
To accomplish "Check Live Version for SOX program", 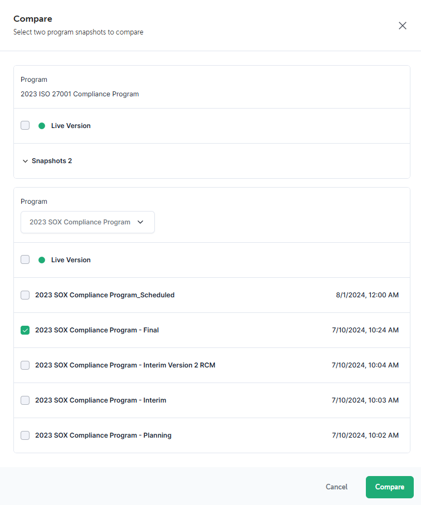I will [25, 259].
